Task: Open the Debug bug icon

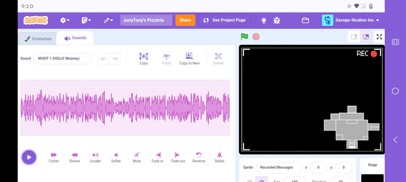Action: click(277, 20)
